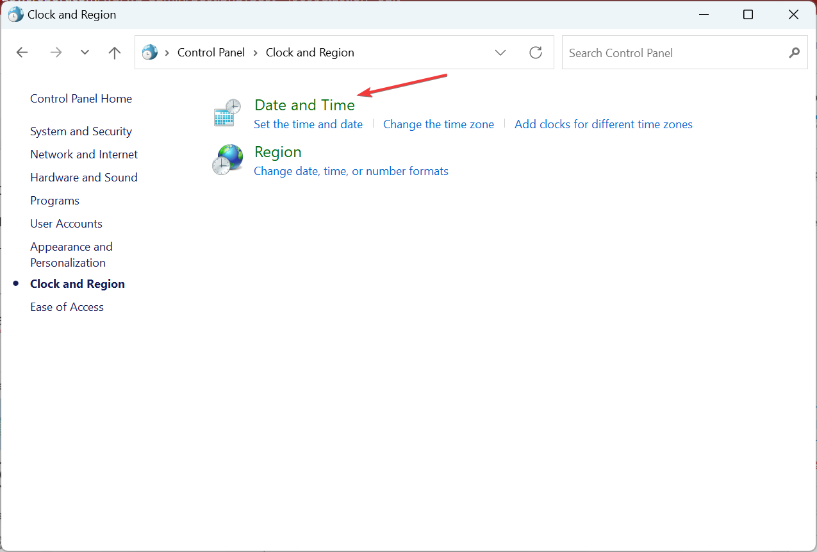Image resolution: width=817 pixels, height=552 pixels.
Task: Open Add clocks for different time zones
Action: (603, 124)
